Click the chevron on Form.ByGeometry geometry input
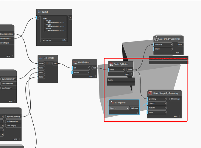201x148 pixels. pyautogui.click(x=171, y=44)
